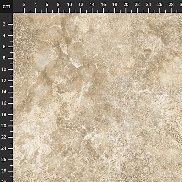Click the 2 mark on the top ruler
Viewport: 182px width, 182px height.
click(24, 5)
